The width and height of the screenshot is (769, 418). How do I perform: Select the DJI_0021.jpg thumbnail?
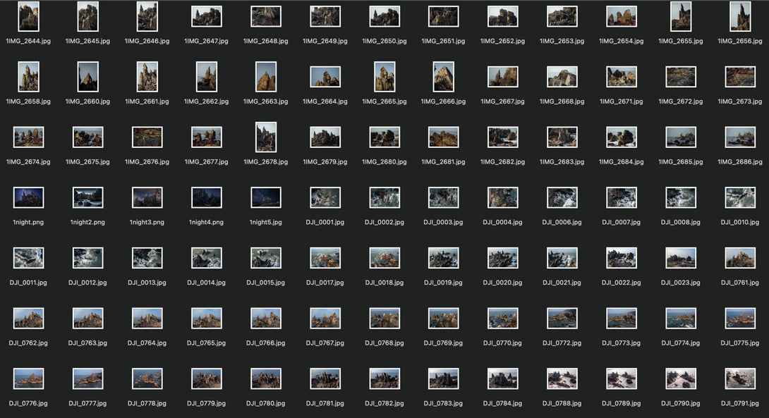[562, 258]
